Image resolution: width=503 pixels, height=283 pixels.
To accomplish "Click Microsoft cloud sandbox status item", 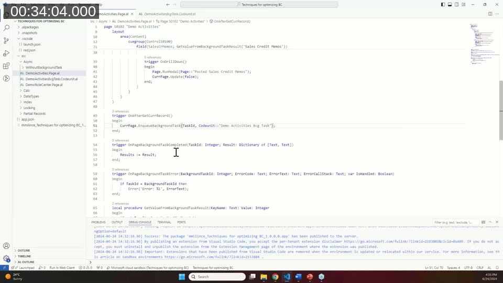I will [148, 268].
